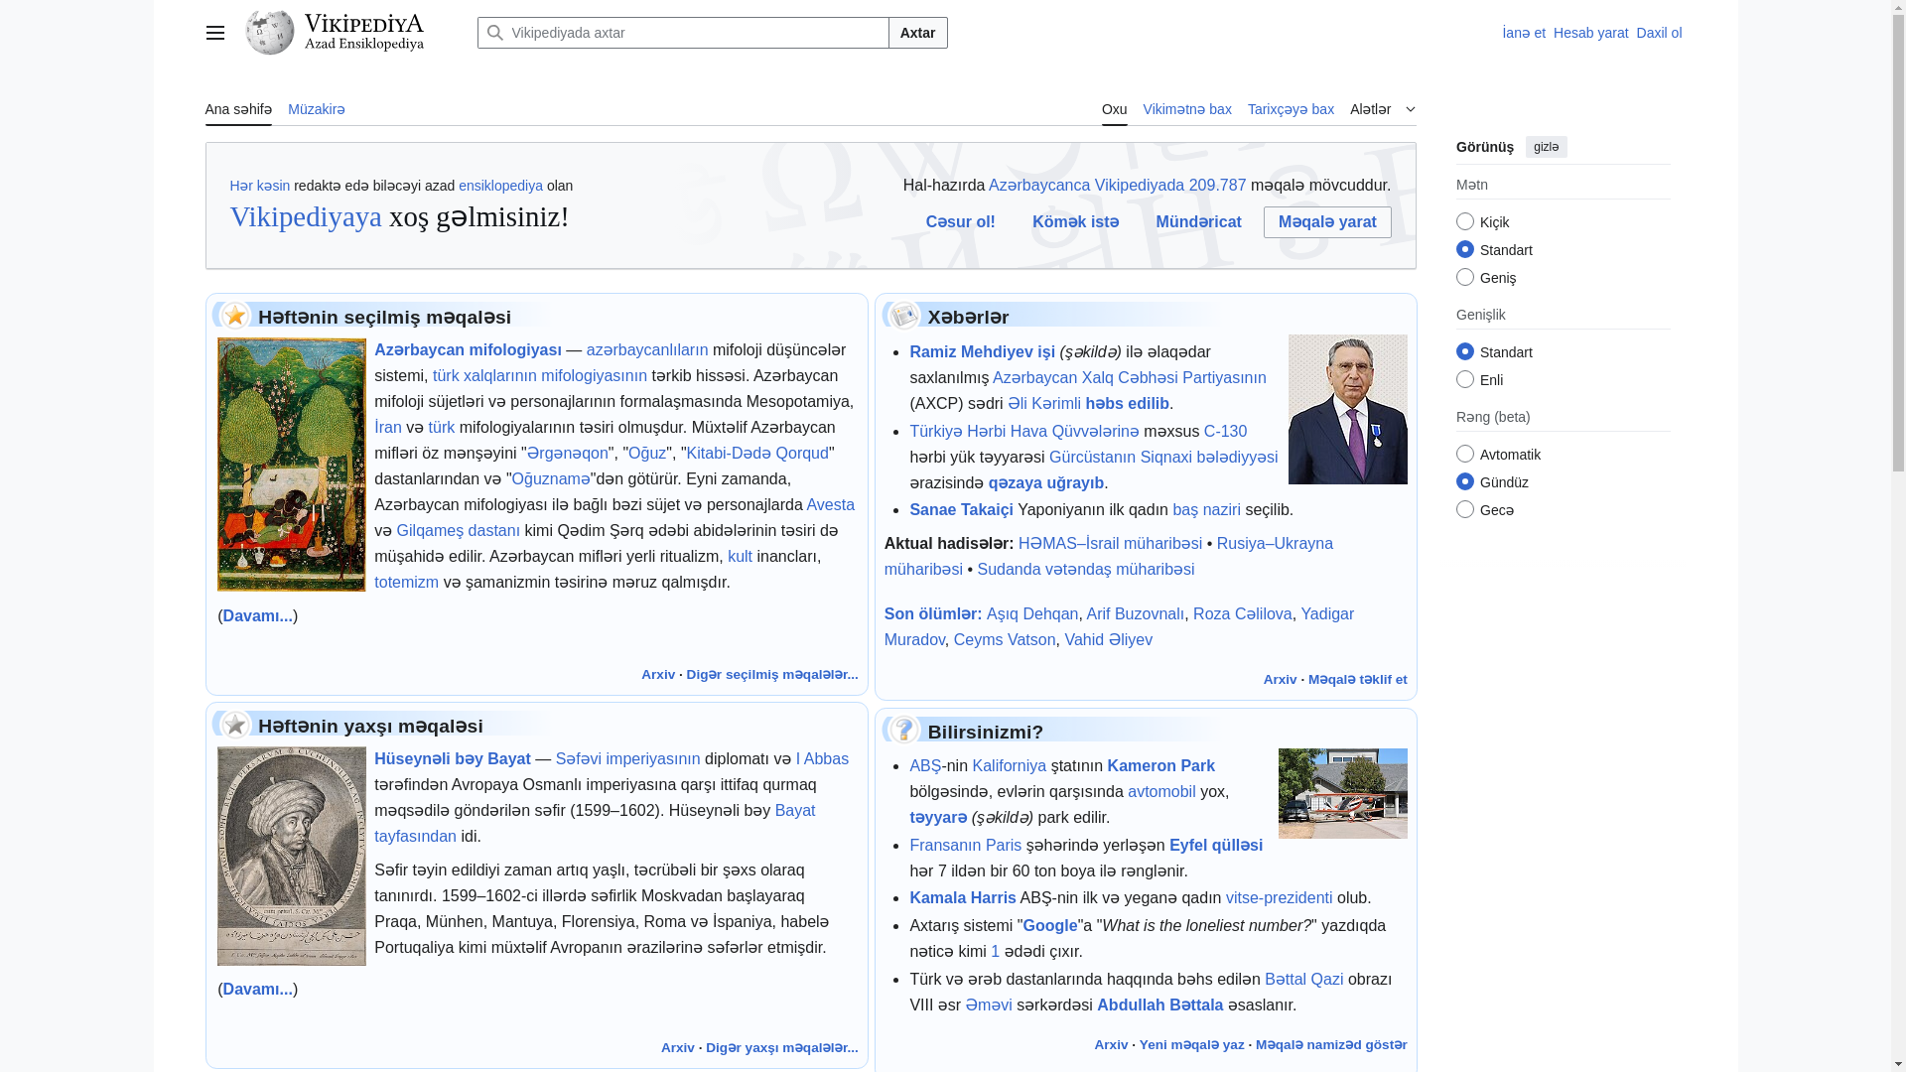The image size is (1906, 1072).
Task: Open Tarixçəyə bax tab
Action: pos(1291,109)
